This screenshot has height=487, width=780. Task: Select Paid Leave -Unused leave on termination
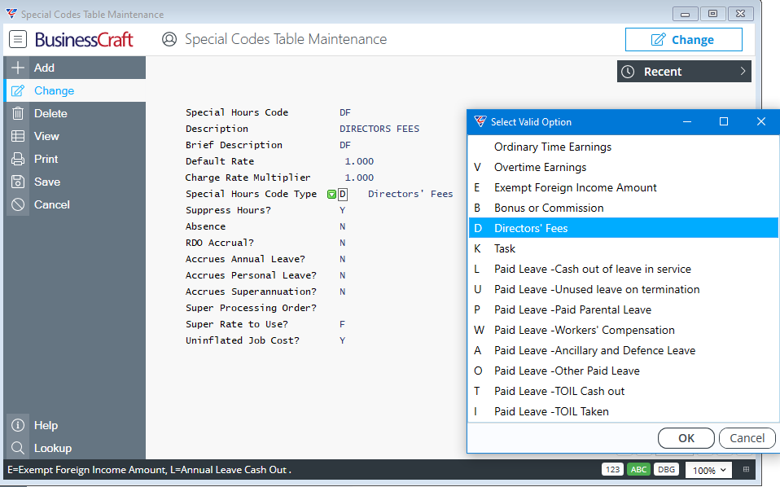click(x=624, y=290)
